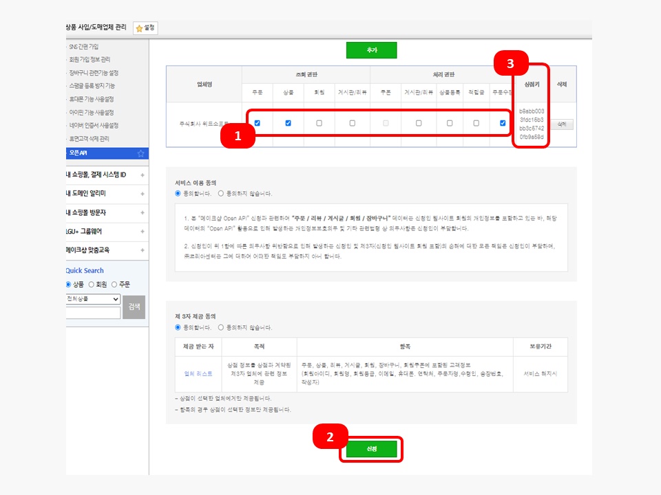Expand the 내 도메인 알리미 section
Screen dimensions: 661x495
tap(142, 194)
